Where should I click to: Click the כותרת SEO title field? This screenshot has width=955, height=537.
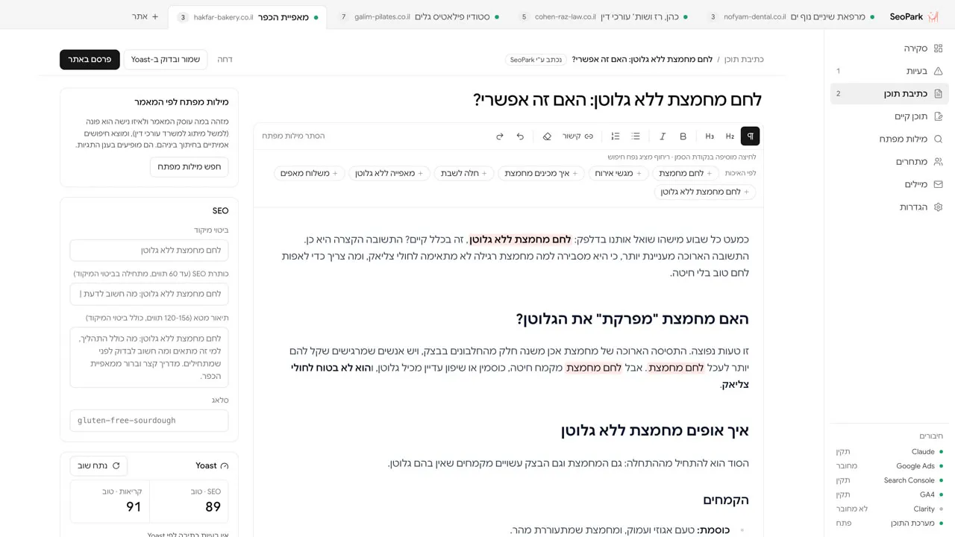click(149, 294)
